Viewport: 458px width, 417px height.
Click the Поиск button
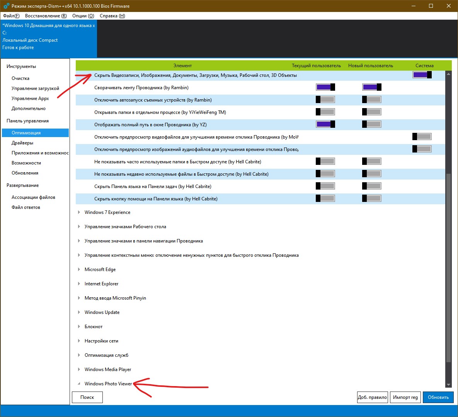click(87, 397)
